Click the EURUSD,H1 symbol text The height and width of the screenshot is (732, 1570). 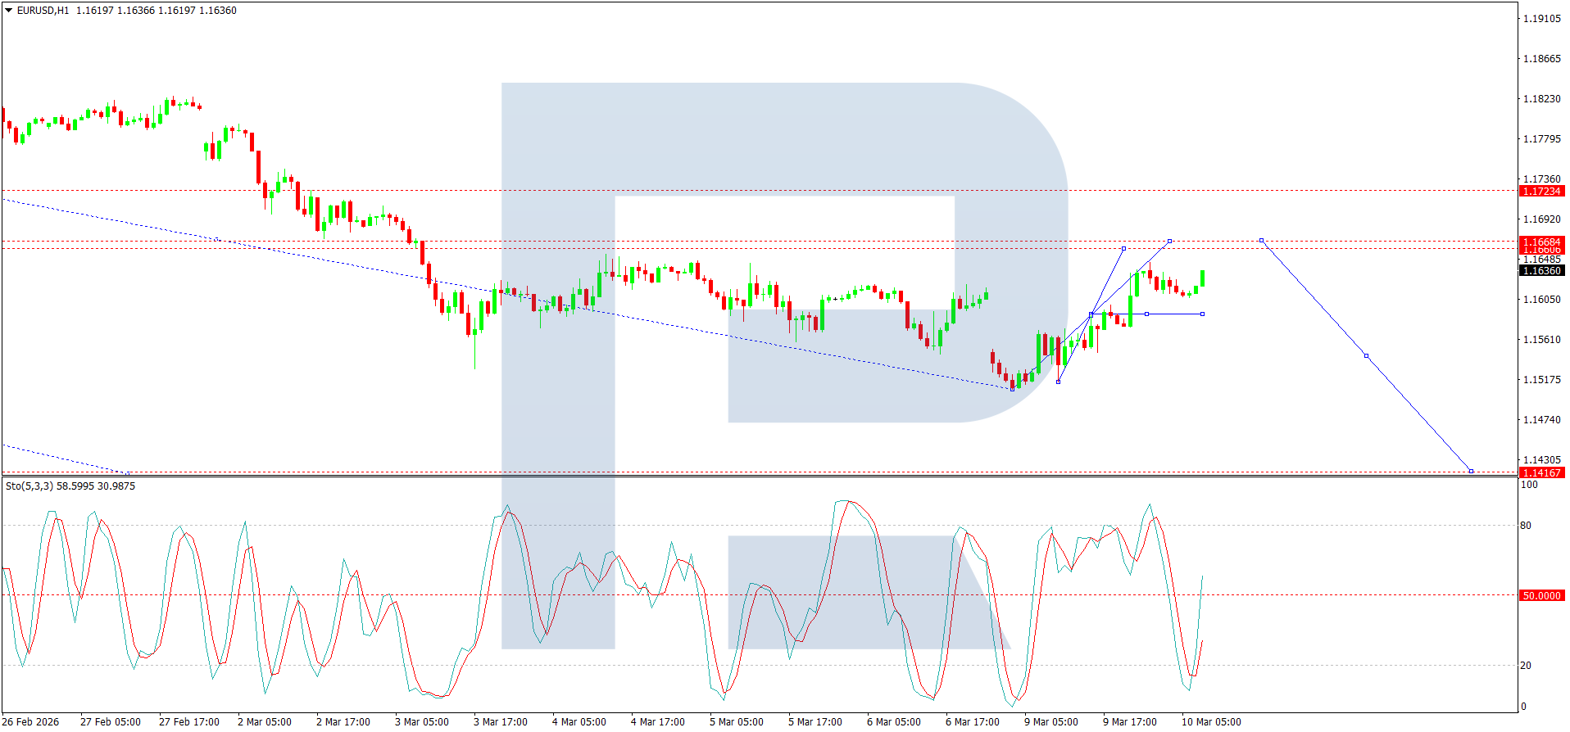click(x=43, y=11)
